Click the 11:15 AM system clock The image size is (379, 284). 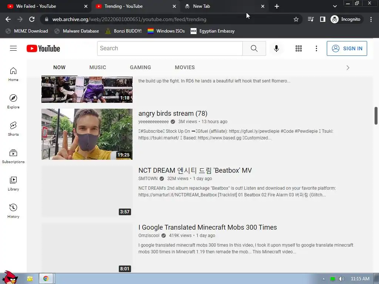[360, 279]
